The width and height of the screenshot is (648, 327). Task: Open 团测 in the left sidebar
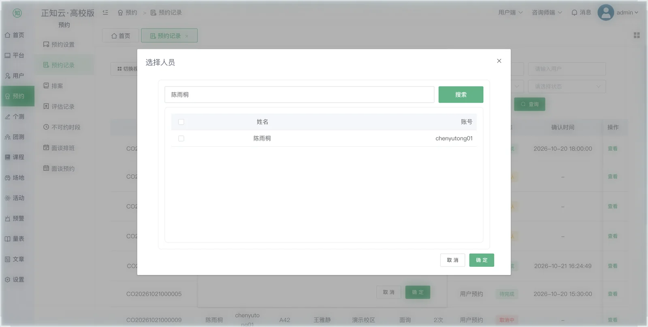click(x=15, y=137)
